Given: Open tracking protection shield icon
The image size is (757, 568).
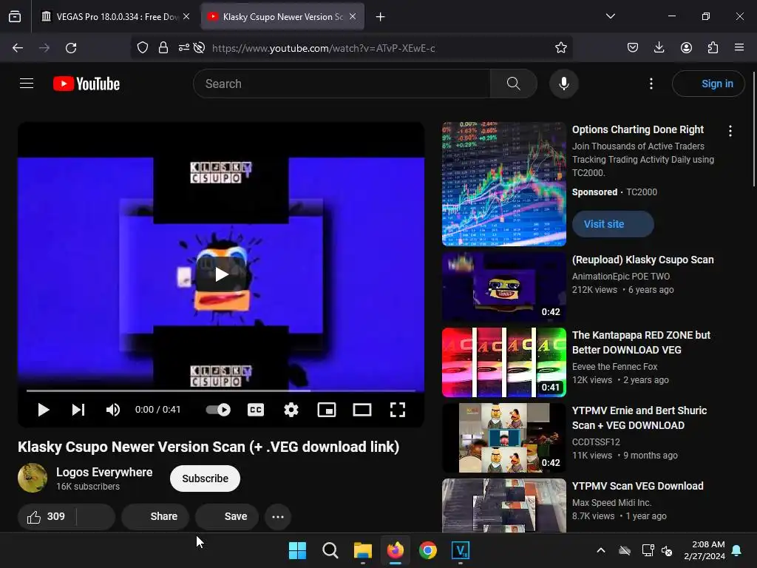Looking at the screenshot, I should tap(143, 48).
